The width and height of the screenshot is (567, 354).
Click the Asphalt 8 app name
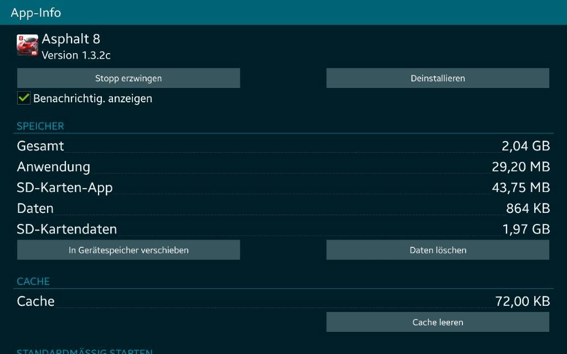click(71, 39)
